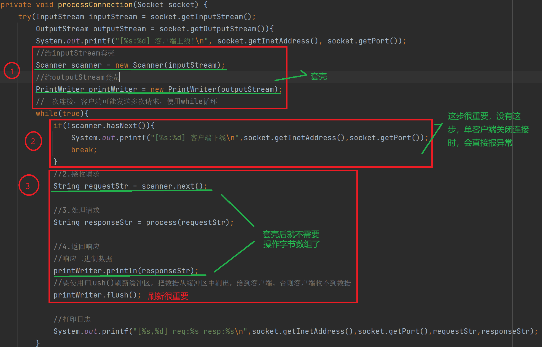Screen dimensions: 543x347
Task: Click the //给inputStream套壳 comment
Action: pos(75,53)
